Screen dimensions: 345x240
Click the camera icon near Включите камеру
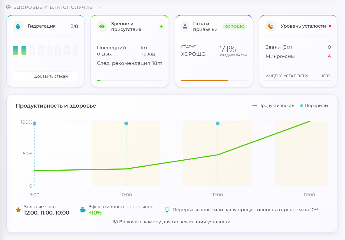tap(115, 222)
